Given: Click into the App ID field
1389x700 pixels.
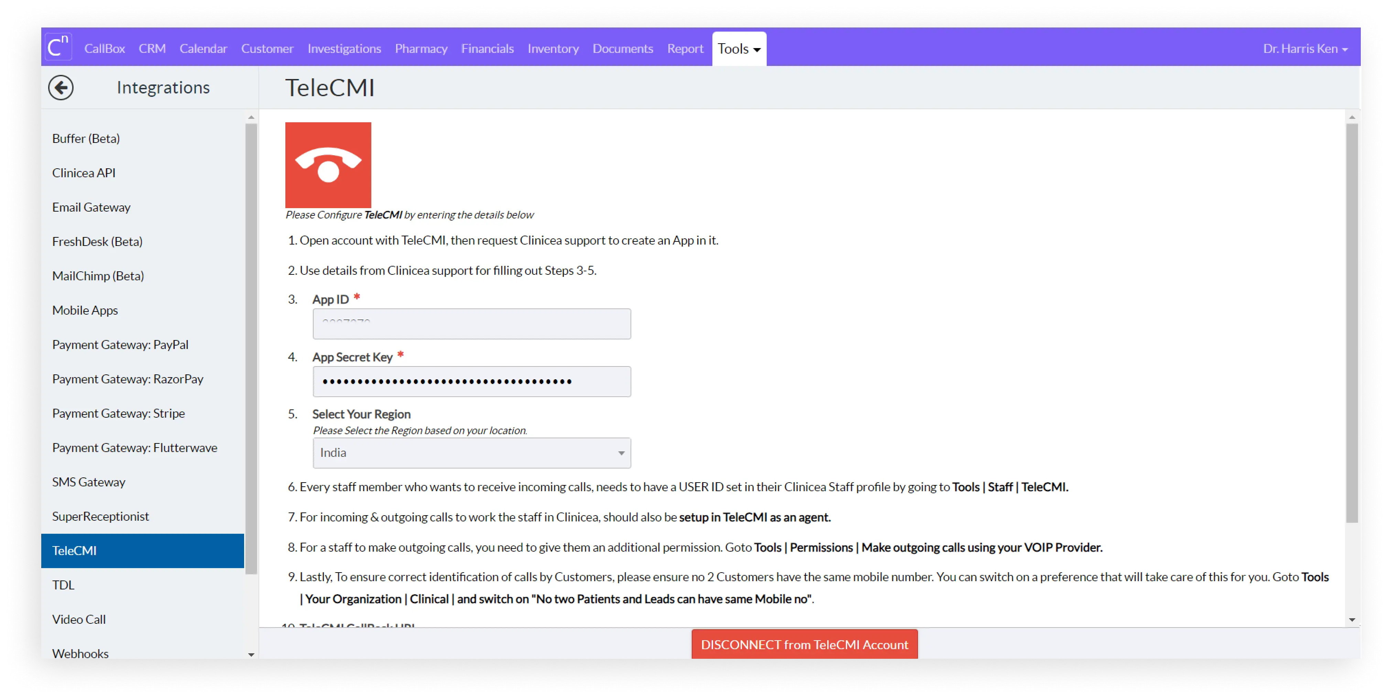Looking at the screenshot, I should [x=471, y=324].
